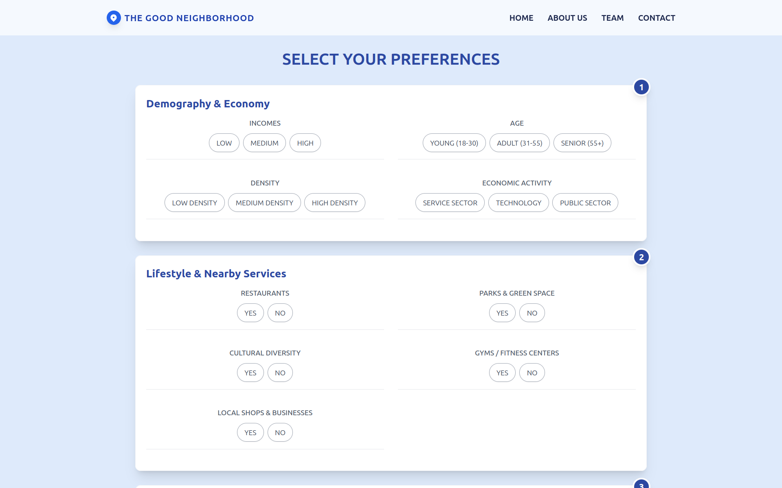
Task: Select Young (18-30) age group
Action: 454,143
